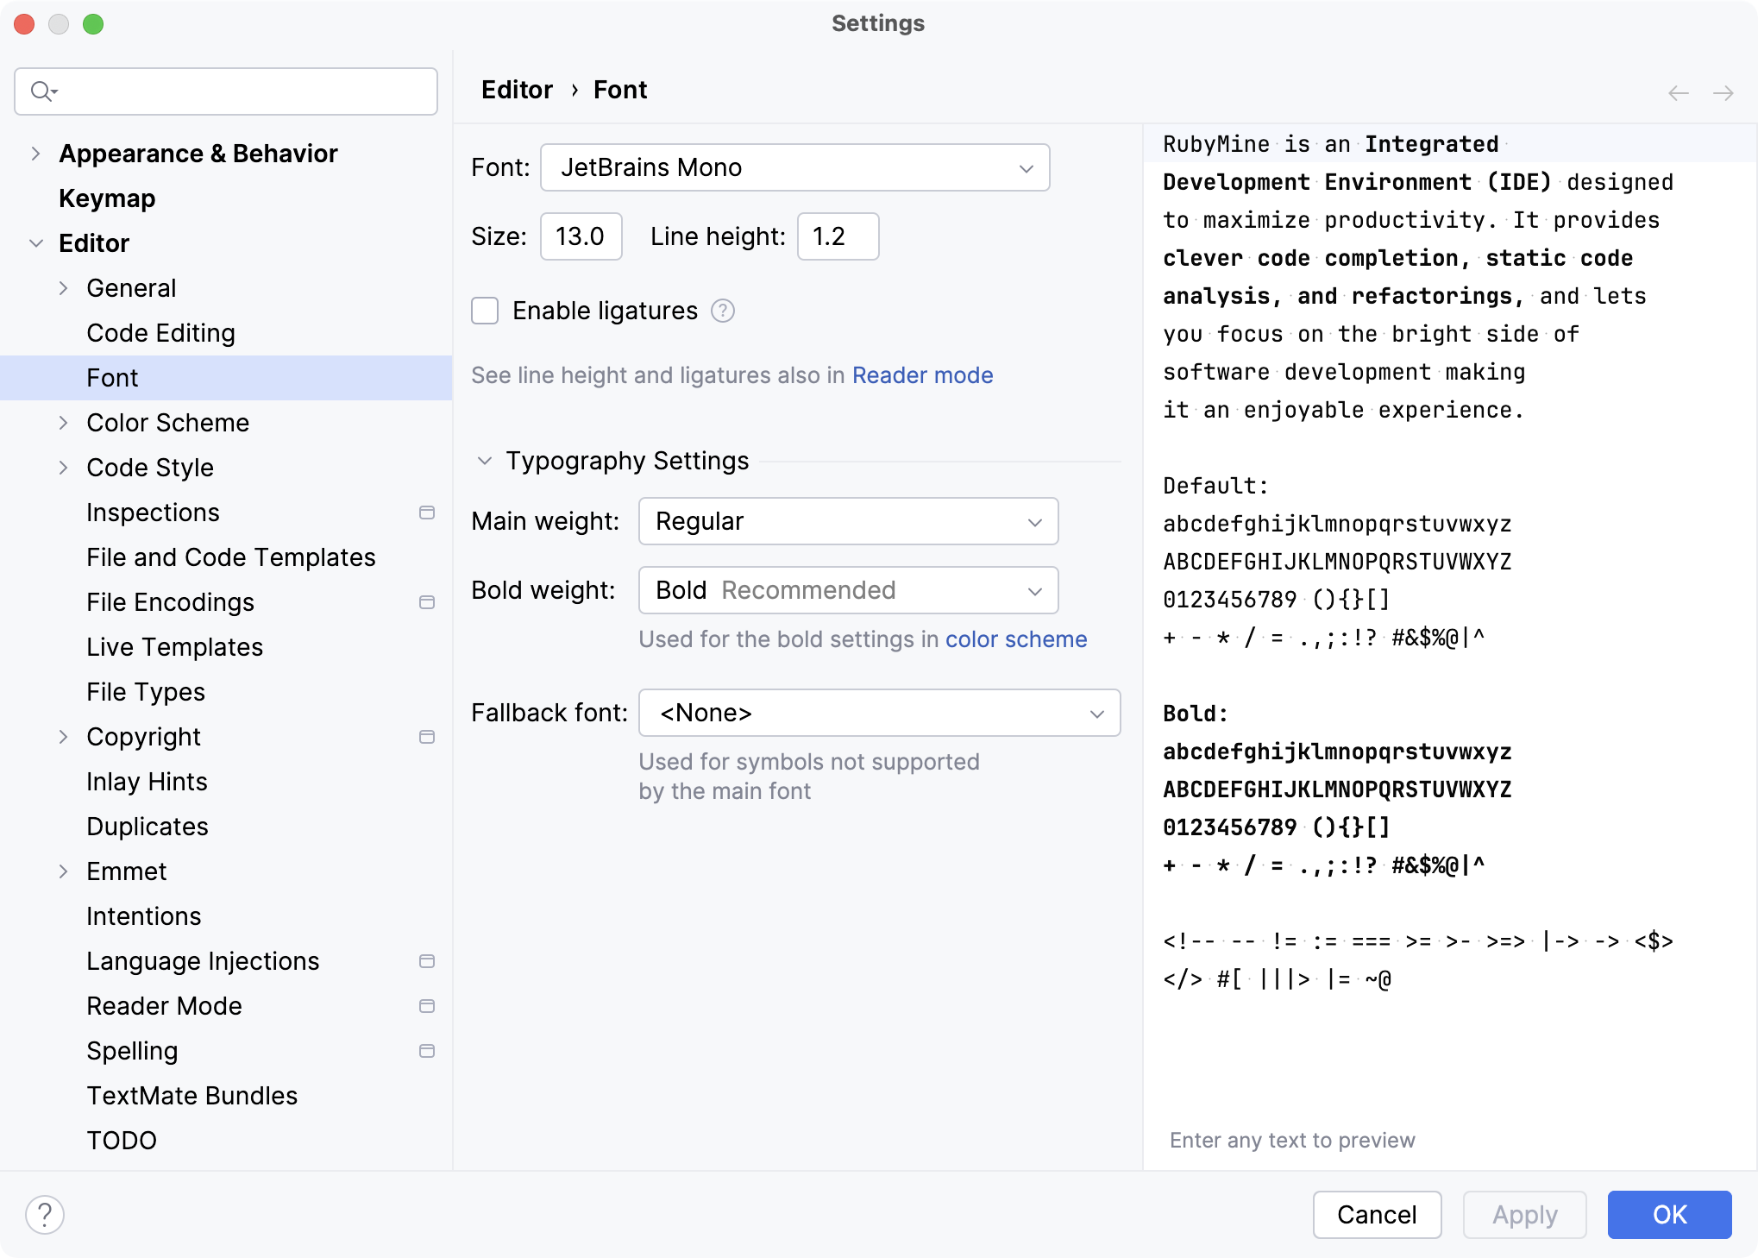The height and width of the screenshot is (1258, 1758).
Task: Click the settings icon next to Copyright
Action: [x=426, y=737]
